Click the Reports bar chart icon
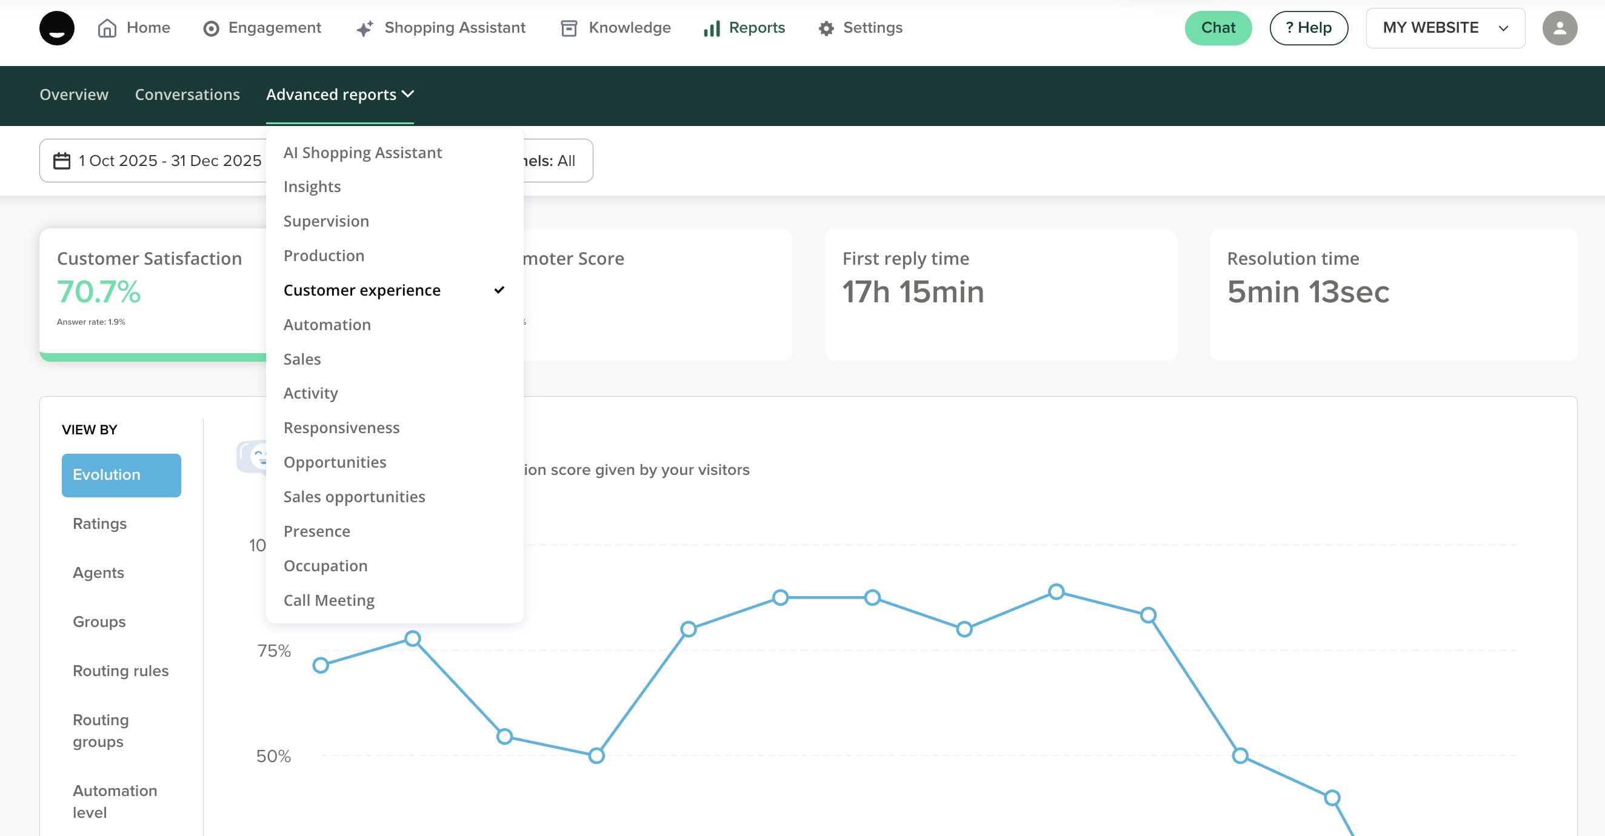The width and height of the screenshot is (1605, 836). [712, 28]
